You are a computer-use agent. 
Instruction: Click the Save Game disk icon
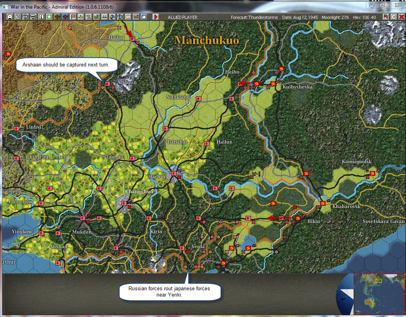pyautogui.click(x=10, y=17)
